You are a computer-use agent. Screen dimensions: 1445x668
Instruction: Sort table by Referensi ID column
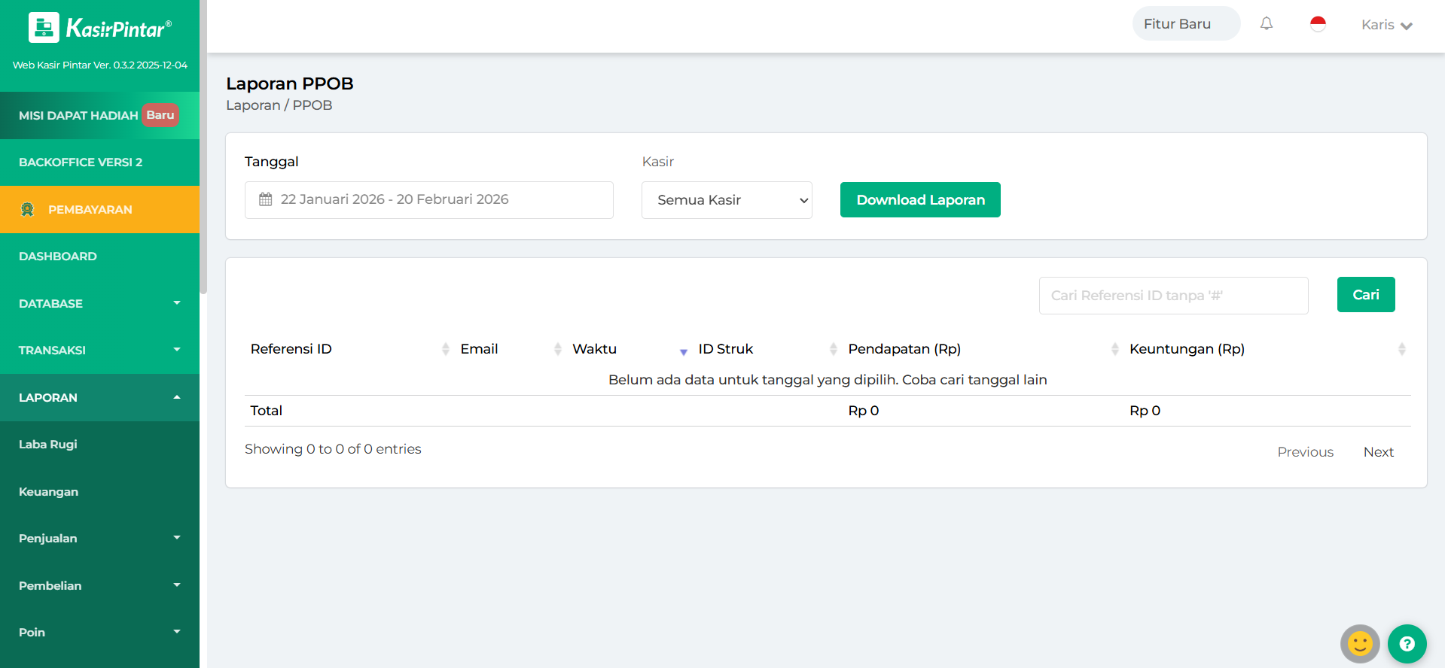click(445, 349)
